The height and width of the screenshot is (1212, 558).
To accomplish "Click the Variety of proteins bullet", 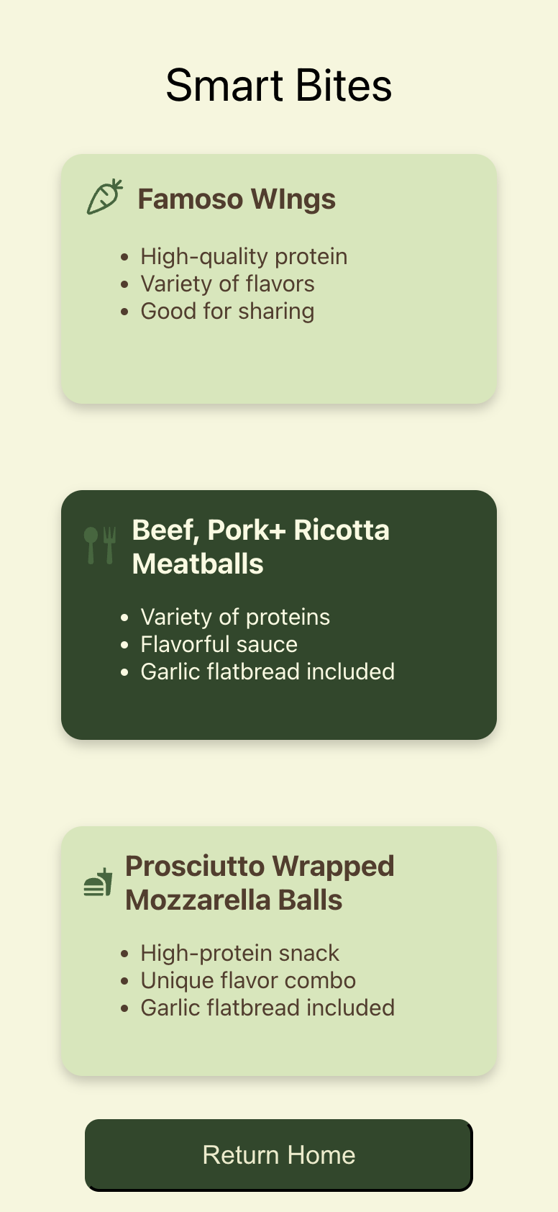I will (235, 617).
